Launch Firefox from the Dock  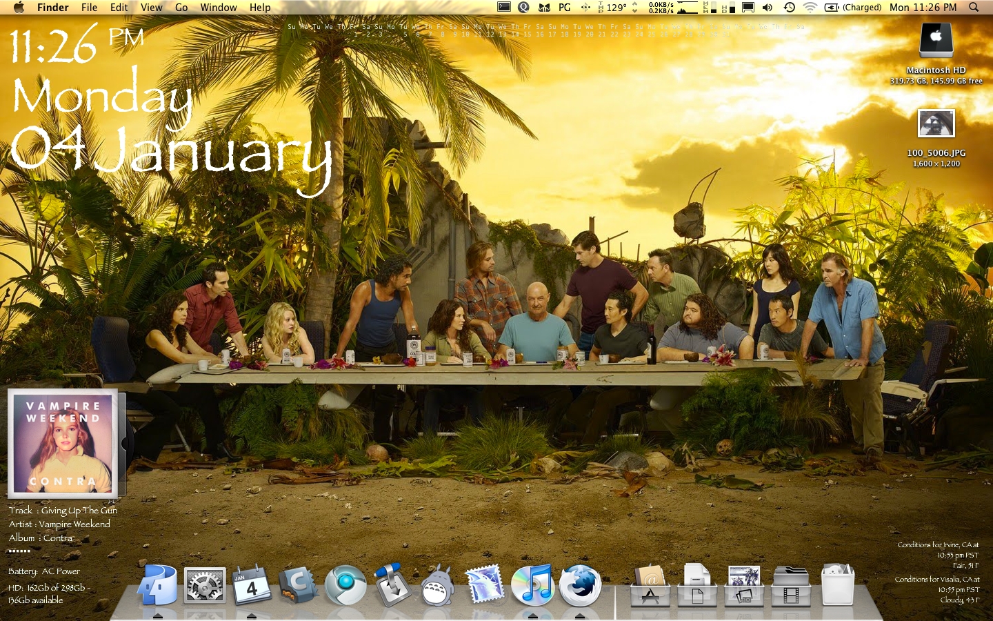[580, 585]
